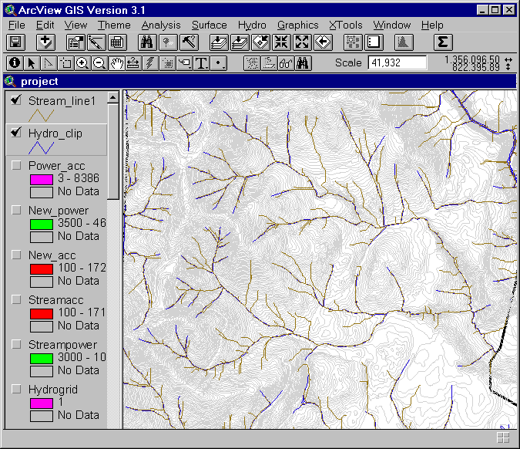The image size is (520, 449).
Task: Select the magnifier Zoom Out tool
Action: (x=99, y=62)
